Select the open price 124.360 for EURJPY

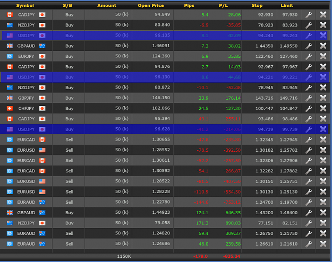tap(161, 56)
